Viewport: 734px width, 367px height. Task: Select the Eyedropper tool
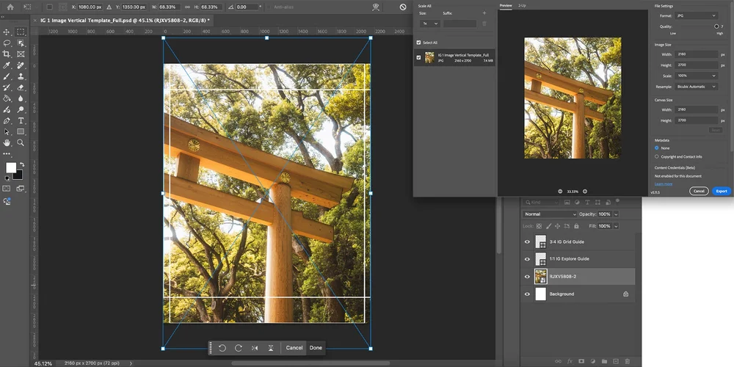pyautogui.click(x=7, y=65)
